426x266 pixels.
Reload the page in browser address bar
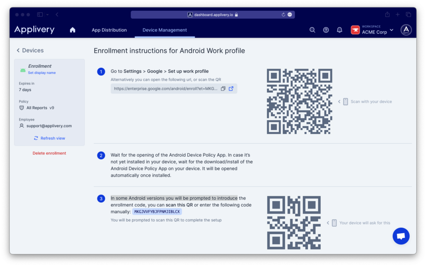pyautogui.click(x=283, y=15)
